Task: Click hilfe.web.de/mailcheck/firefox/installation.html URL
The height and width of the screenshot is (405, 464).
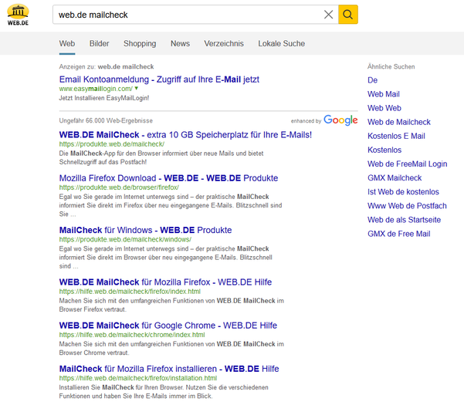Action: coord(138,378)
